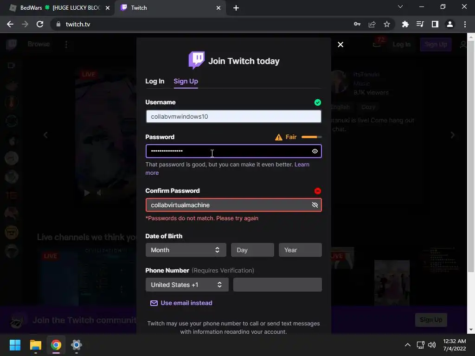475x356 pixels.
Task: Click the green username valid checkmark
Action: [317, 102]
